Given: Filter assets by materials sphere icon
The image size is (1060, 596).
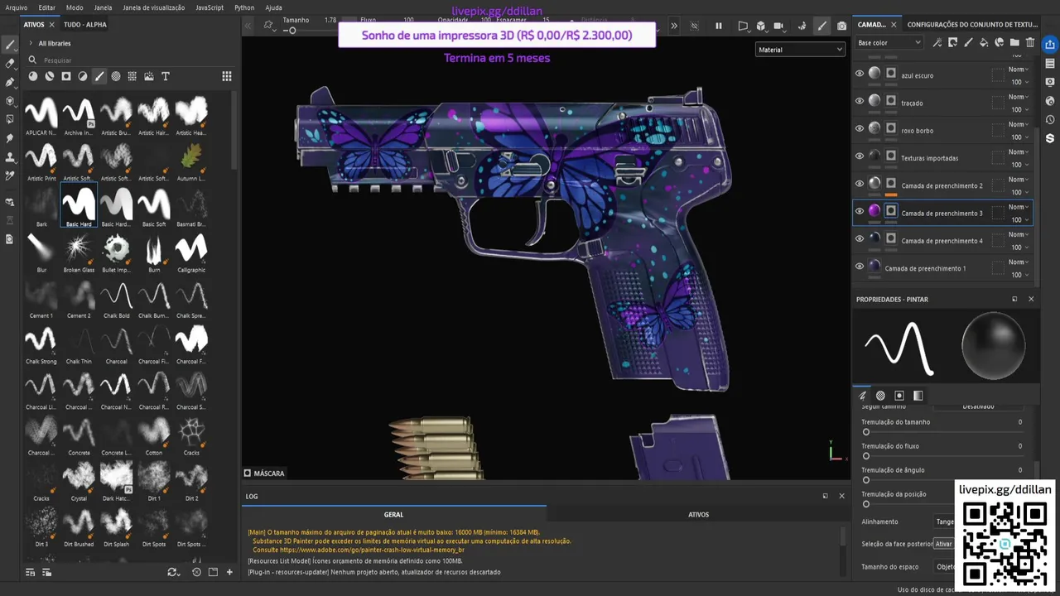Looking at the screenshot, I should pyautogui.click(x=33, y=76).
